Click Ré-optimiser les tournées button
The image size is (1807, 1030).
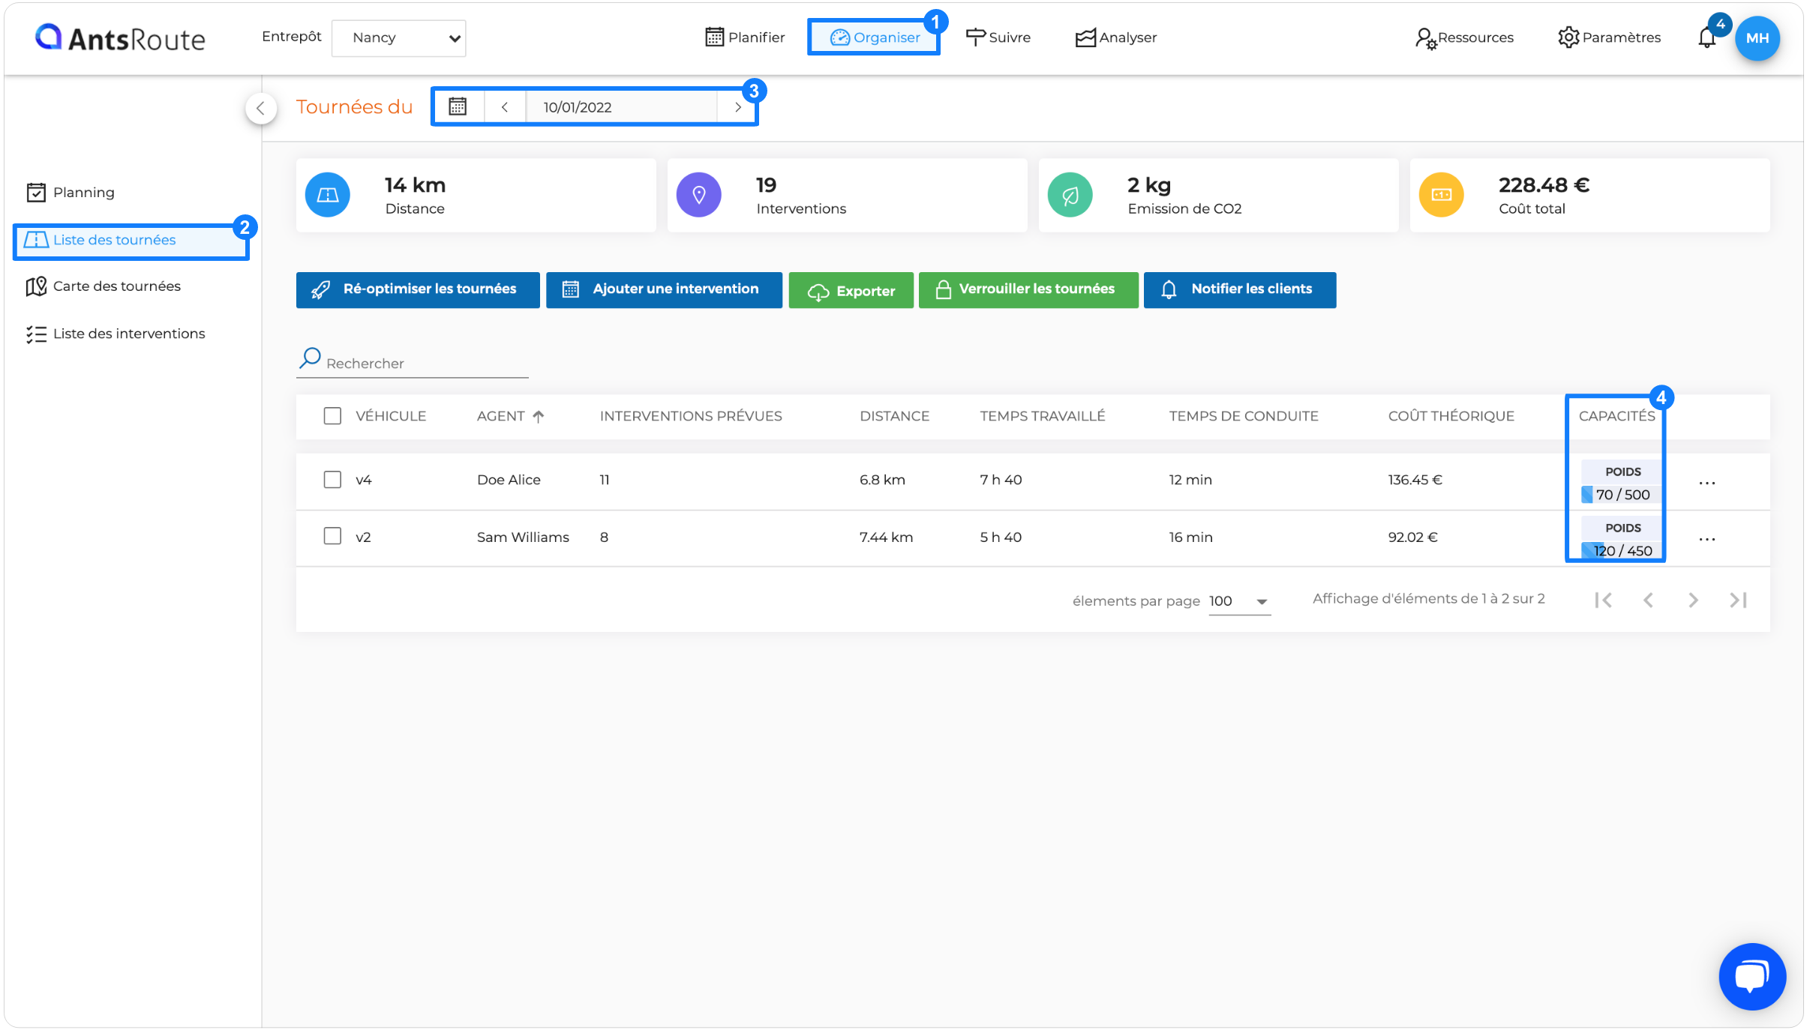click(x=418, y=289)
